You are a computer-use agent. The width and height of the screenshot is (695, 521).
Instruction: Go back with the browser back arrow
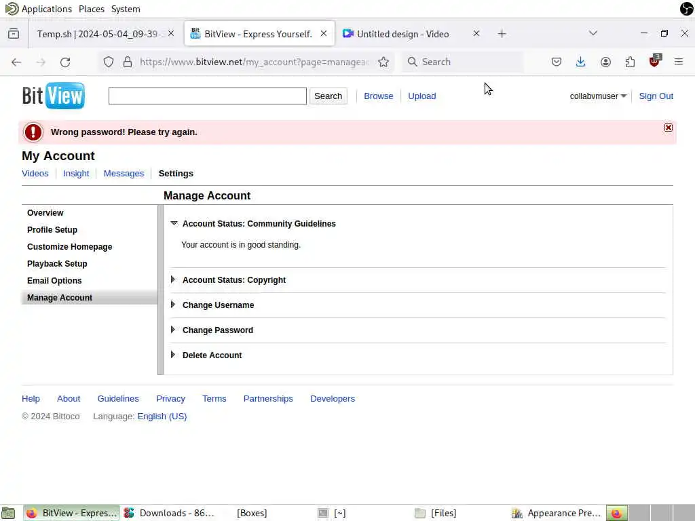click(x=16, y=62)
